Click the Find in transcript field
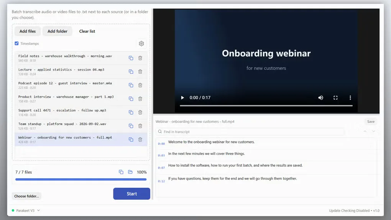This screenshot has width=391, height=220. click(250, 132)
